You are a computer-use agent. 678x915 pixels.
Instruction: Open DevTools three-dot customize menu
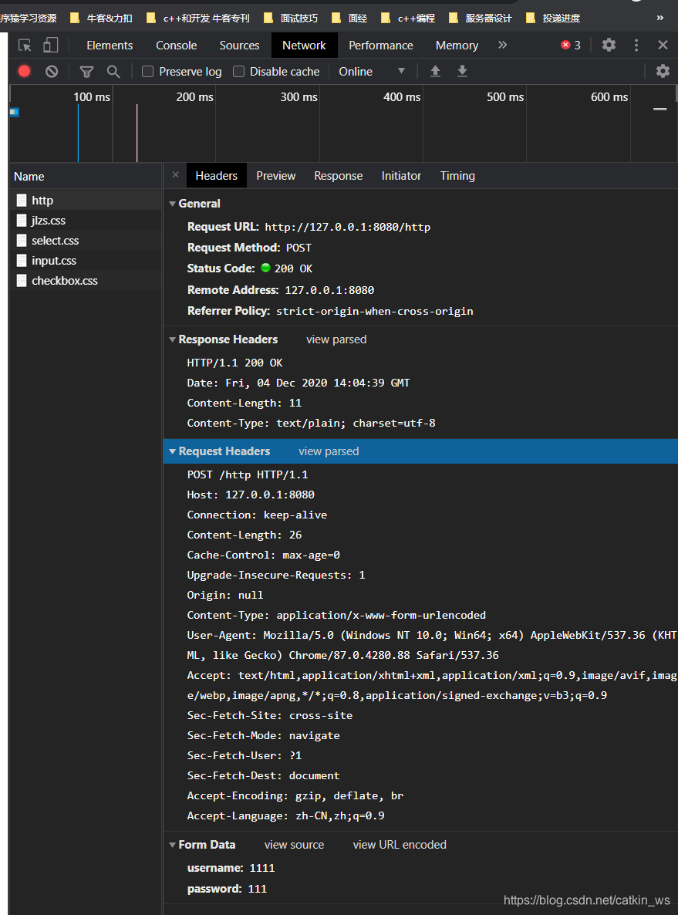click(x=636, y=45)
